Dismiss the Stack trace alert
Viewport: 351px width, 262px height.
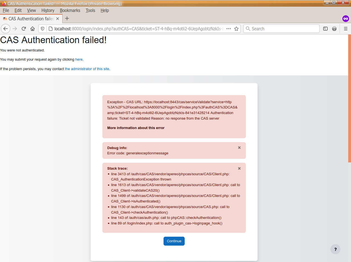[239, 169]
